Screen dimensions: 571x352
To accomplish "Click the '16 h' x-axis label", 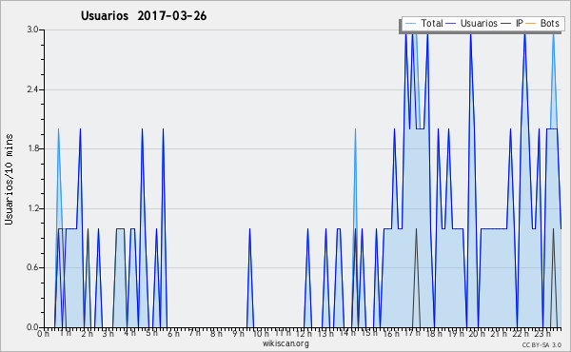I will click(x=390, y=333).
